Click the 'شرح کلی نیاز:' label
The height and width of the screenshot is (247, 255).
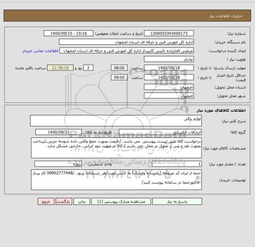click(234, 121)
